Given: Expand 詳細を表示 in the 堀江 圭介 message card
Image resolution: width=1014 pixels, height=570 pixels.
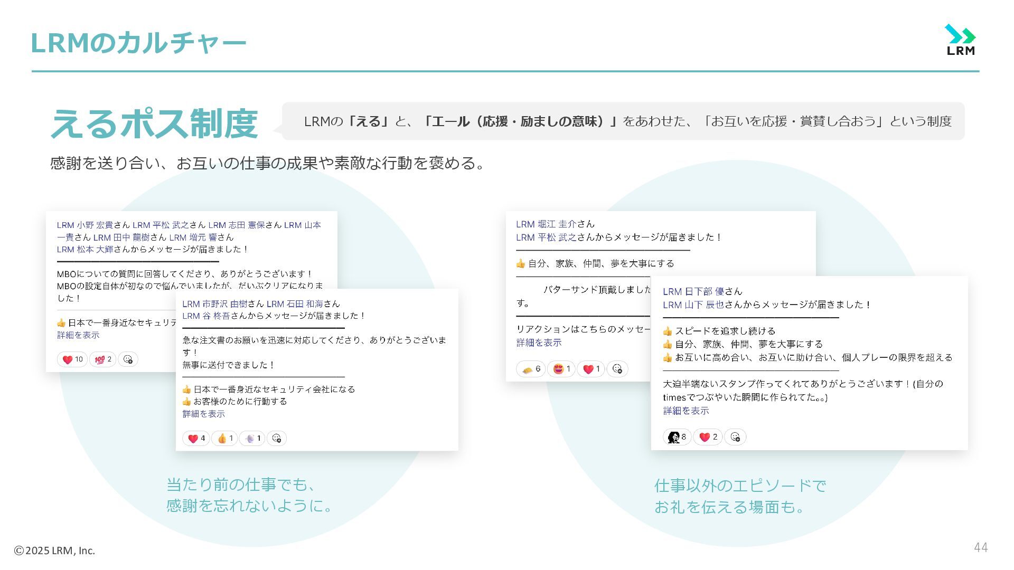Looking at the screenshot, I should point(539,343).
